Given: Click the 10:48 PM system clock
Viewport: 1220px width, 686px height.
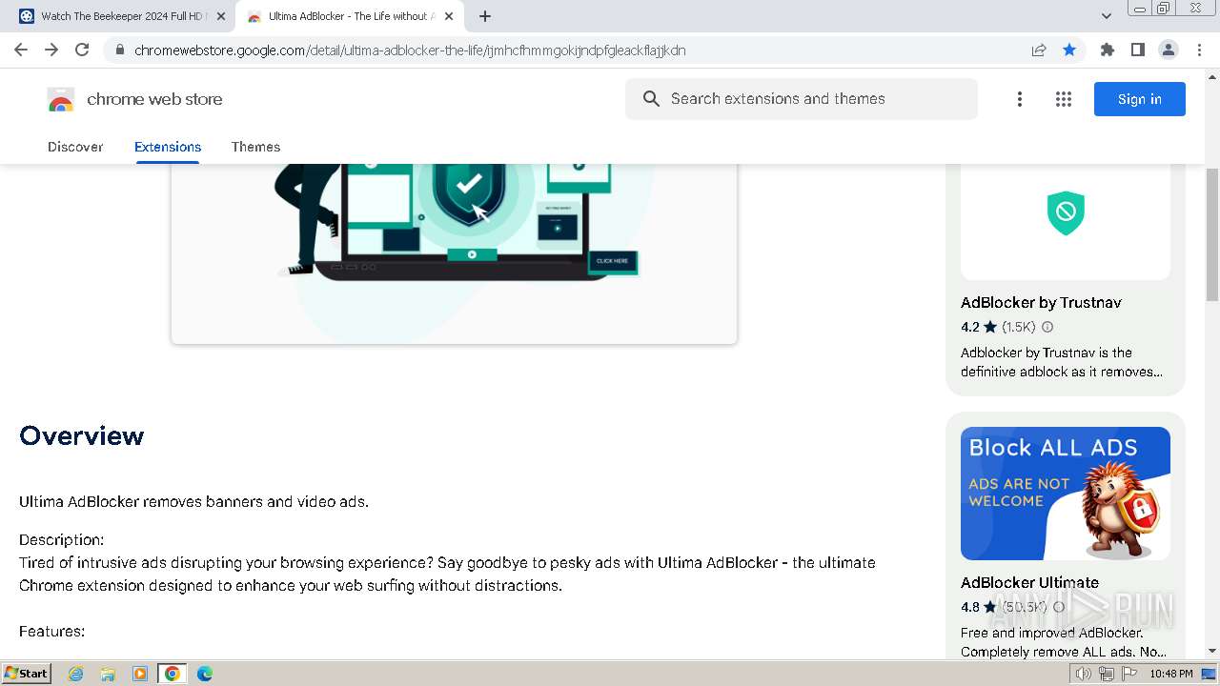Looking at the screenshot, I should click(x=1170, y=674).
